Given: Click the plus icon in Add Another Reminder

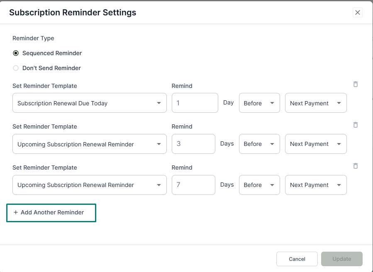Looking at the screenshot, I should pyautogui.click(x=16, y=212).
